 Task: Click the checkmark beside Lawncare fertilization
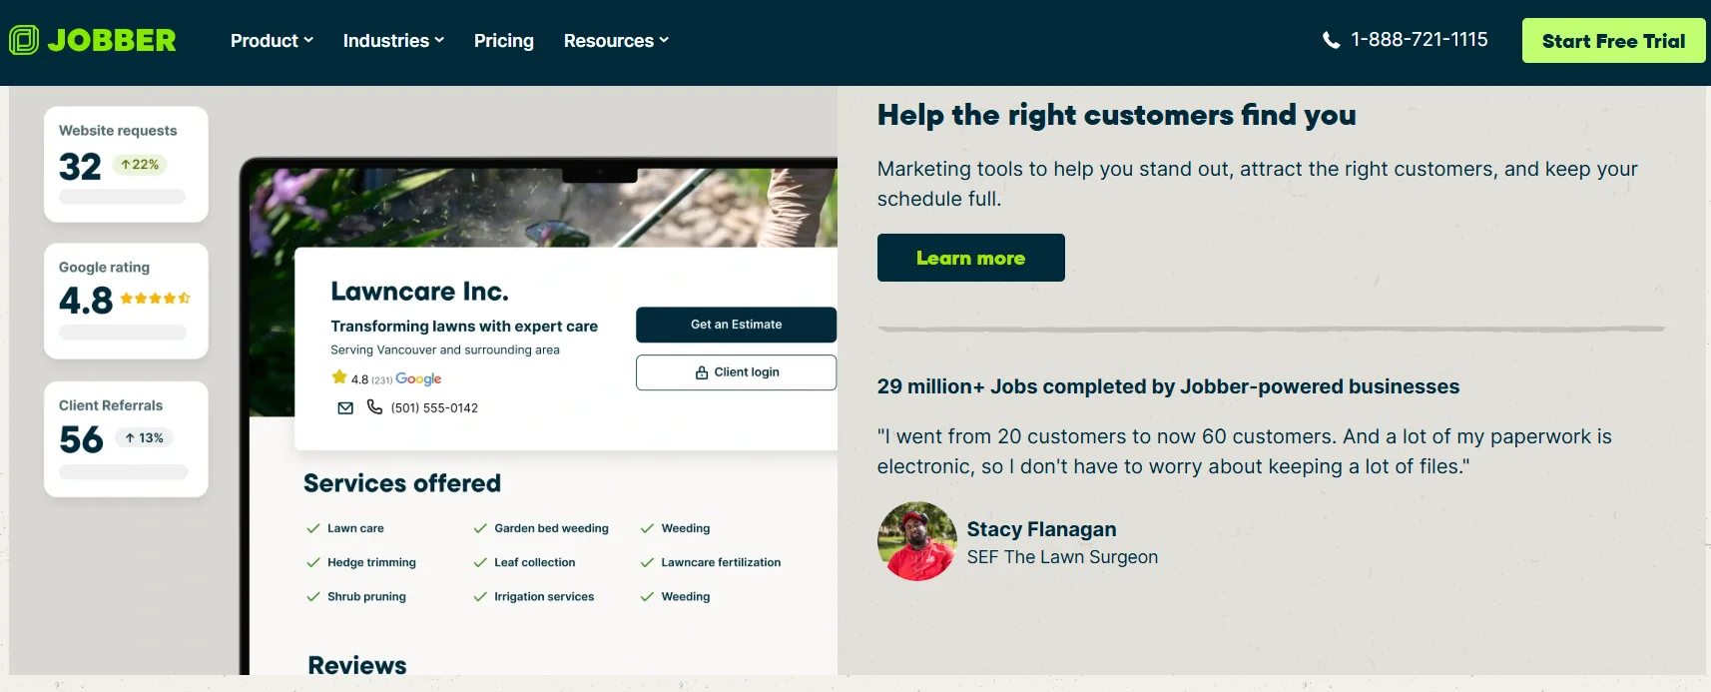[x=647, y=562]
